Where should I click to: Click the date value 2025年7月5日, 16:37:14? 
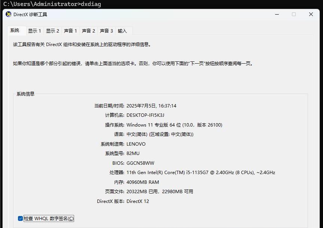click(152, 106)
